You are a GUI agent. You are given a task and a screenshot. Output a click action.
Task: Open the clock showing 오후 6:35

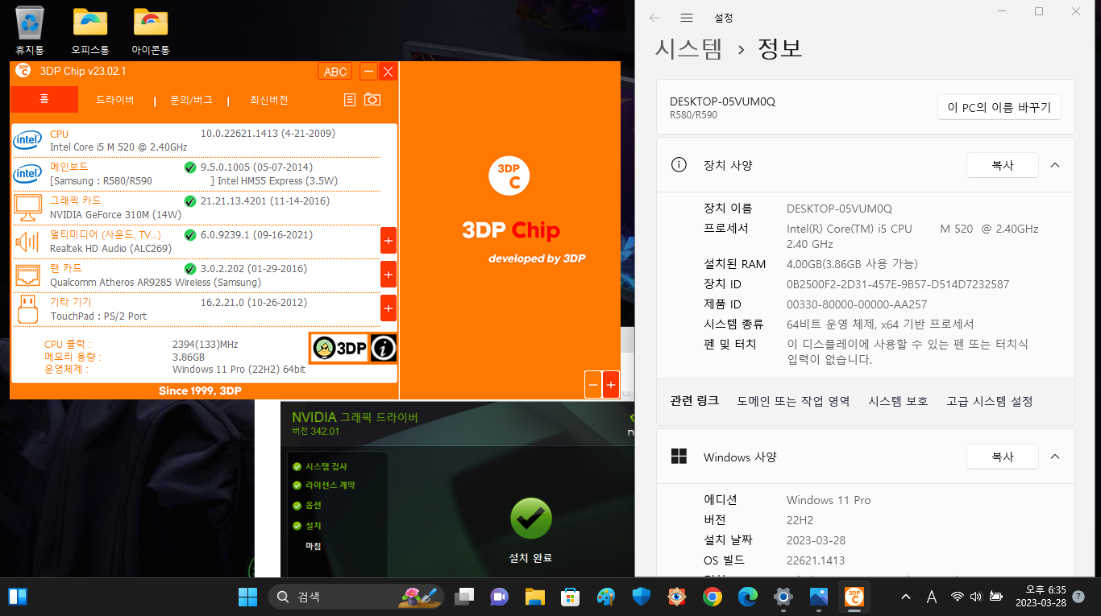coord(1039,597)
